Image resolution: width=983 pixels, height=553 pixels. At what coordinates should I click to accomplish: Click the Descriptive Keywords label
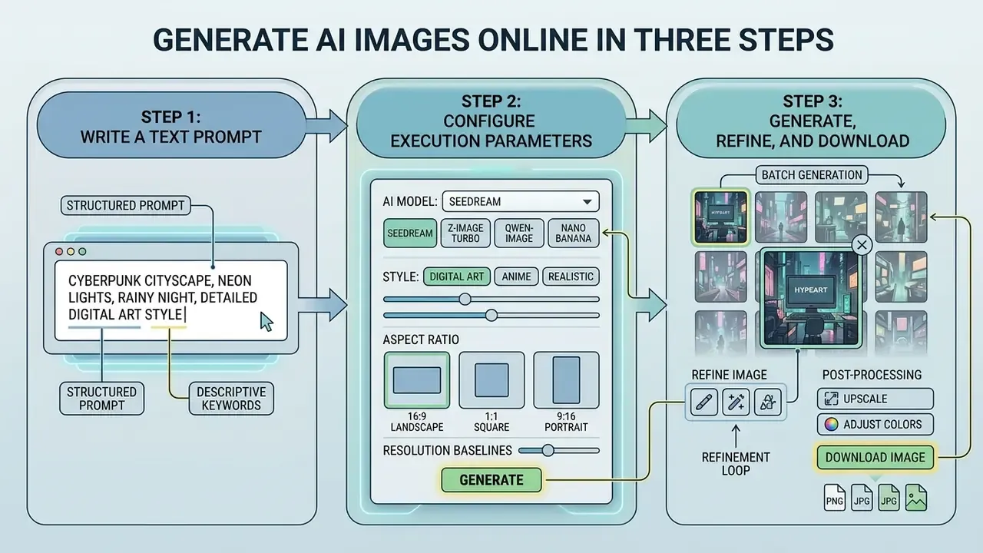[x=231, y=399]
